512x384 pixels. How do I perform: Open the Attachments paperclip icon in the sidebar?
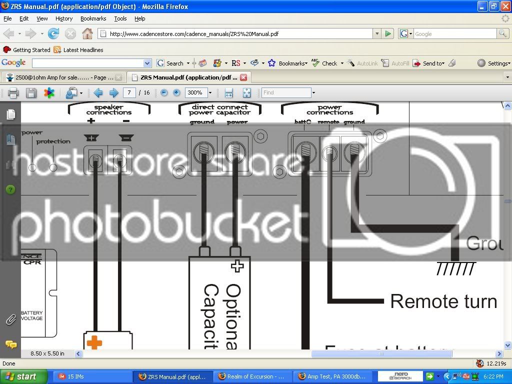pyautogui.click(x=11, y=319)
